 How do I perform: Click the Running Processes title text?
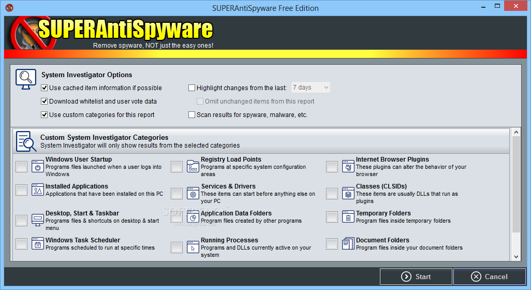point(229,240)
